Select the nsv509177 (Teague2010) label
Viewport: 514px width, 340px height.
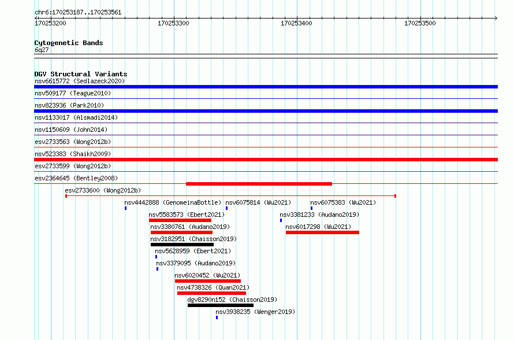[x=73, y=93]
